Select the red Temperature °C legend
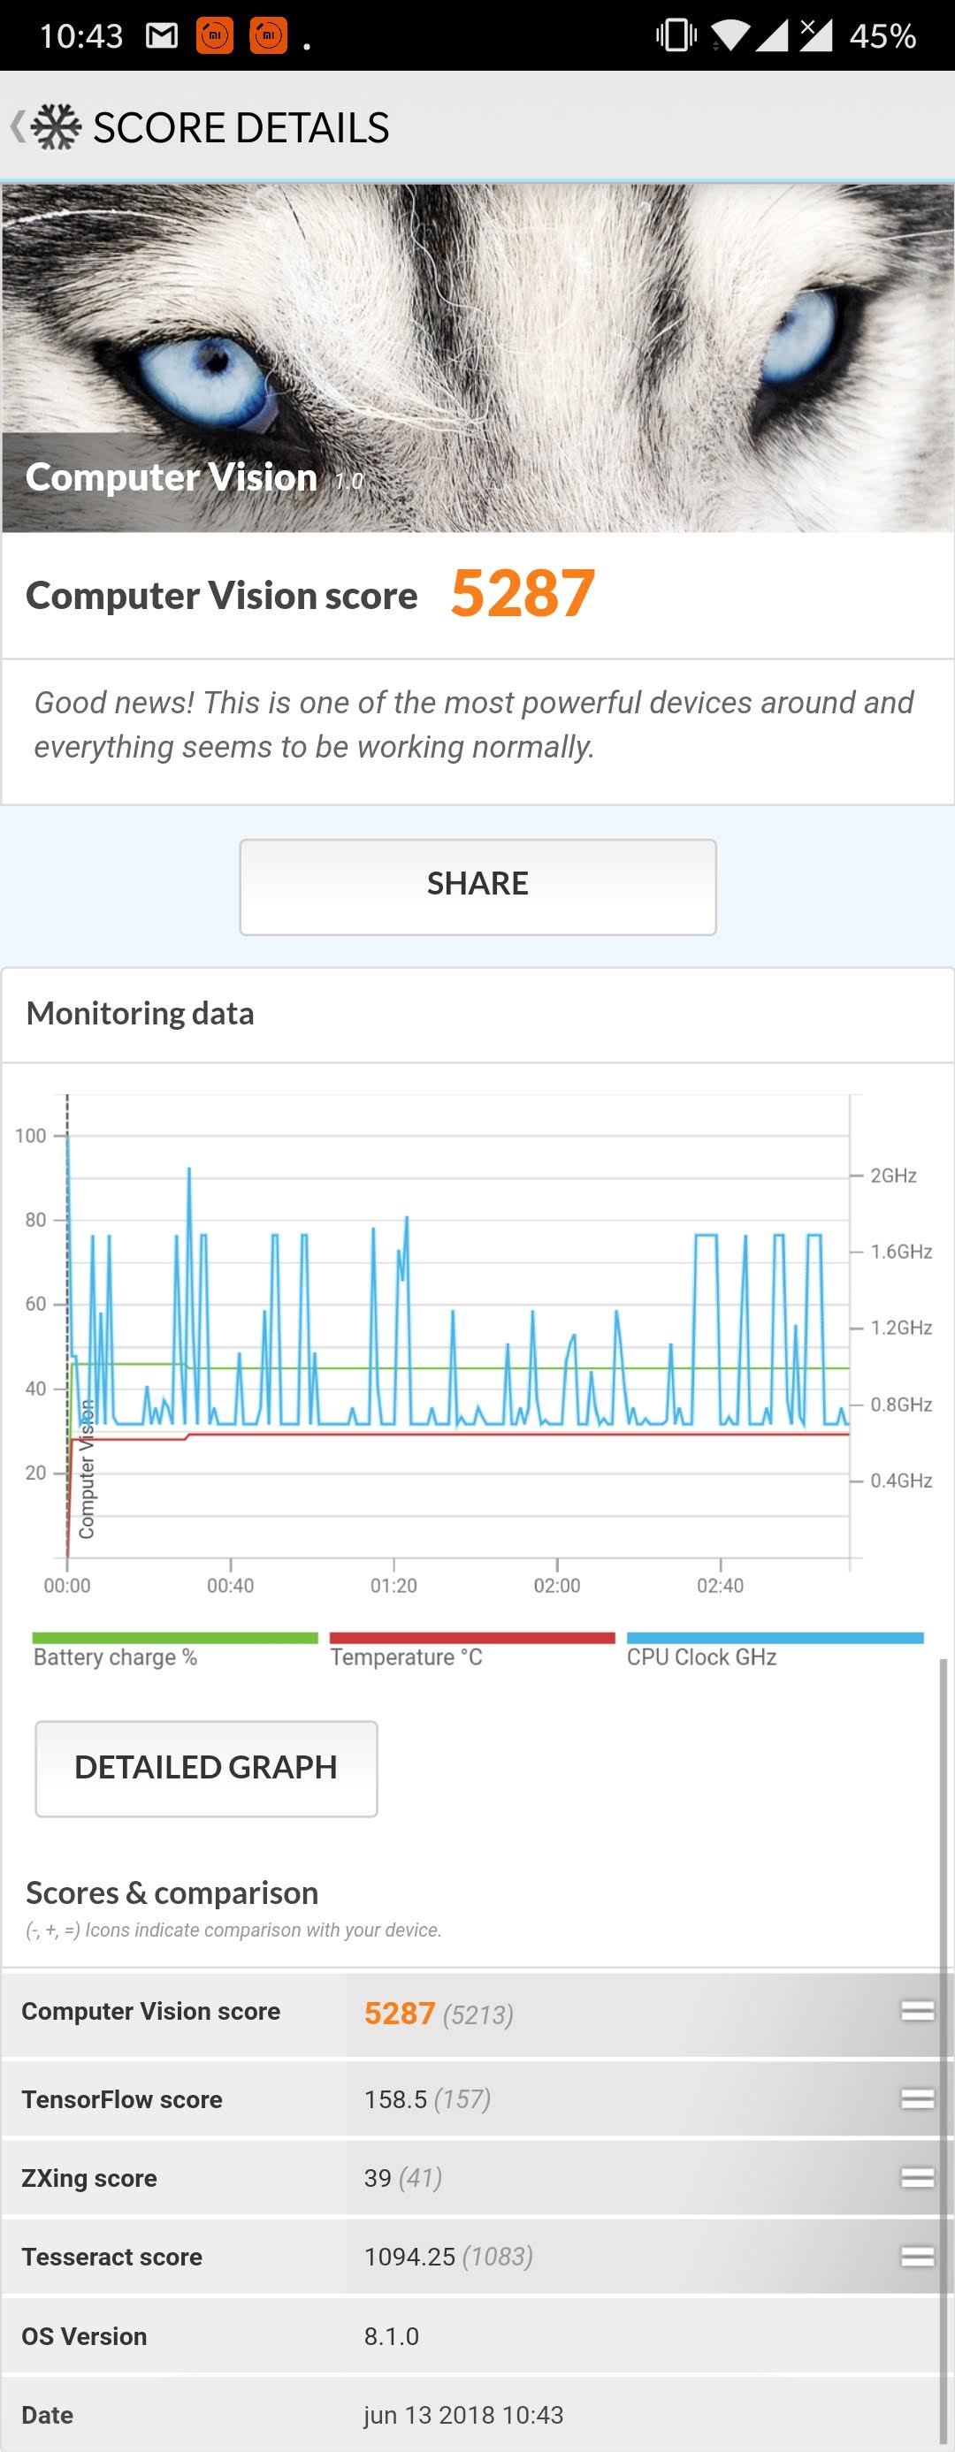Screen dimensions: 955x2452 click(471, 1649)
